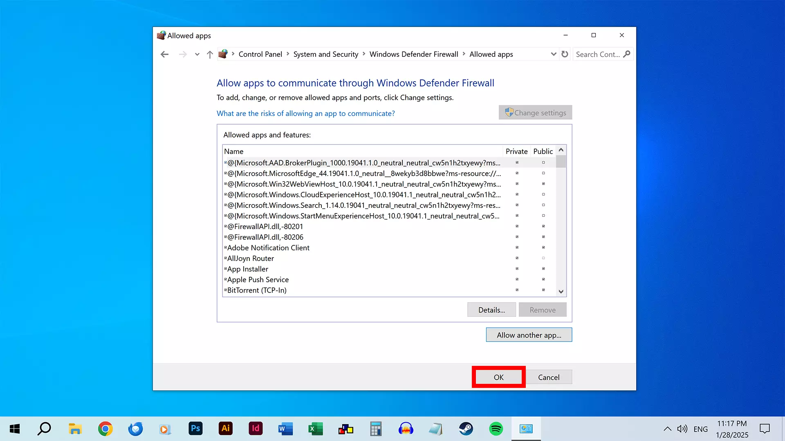This screenshot has height=441, width=785.
Task: Open the recent locations dropdown arrow
Action: tap(197, 54)
